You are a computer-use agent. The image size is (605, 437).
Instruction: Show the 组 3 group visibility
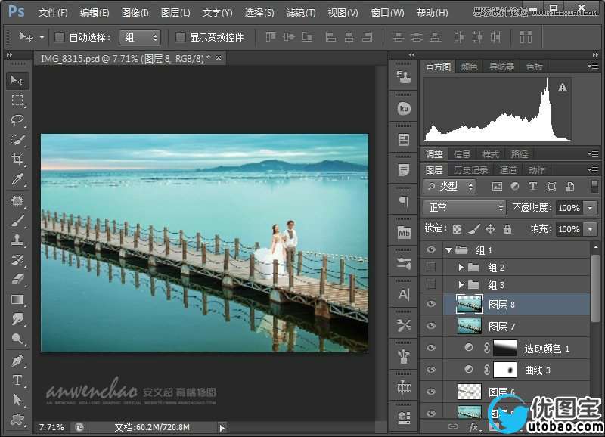tap(431, 284)
